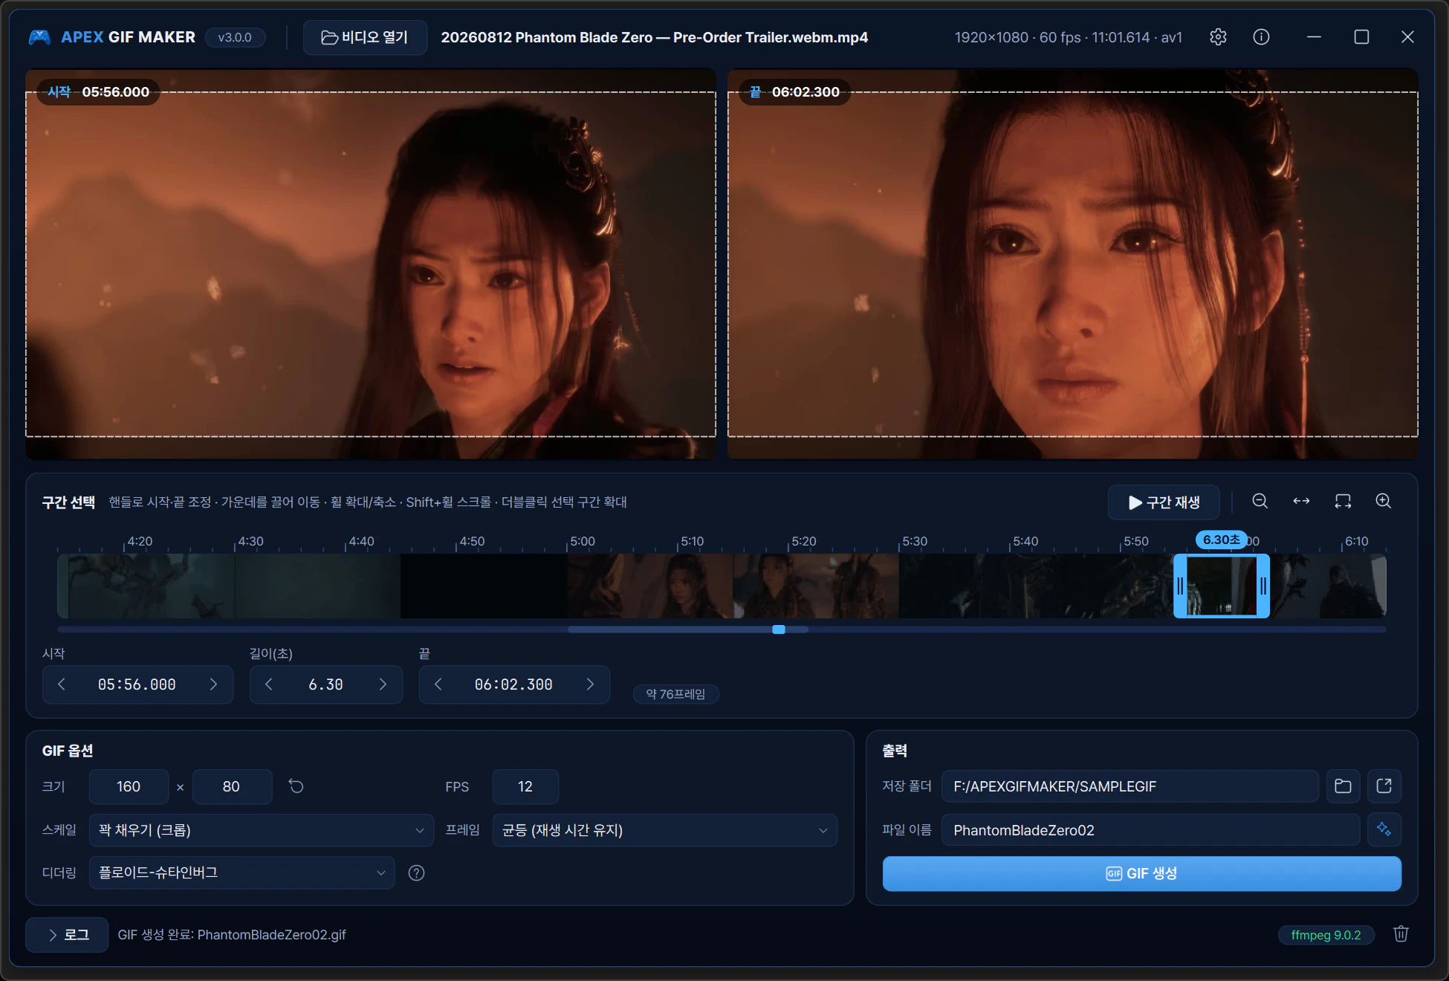Open save folder in external window icon
Viewport: 1449px width, 981px height.
(1384, 786)
